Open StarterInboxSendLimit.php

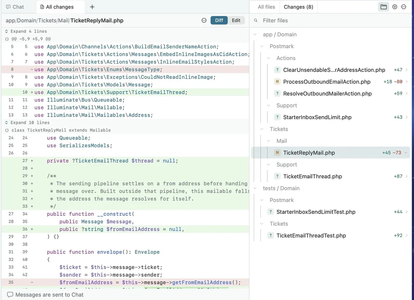tap(317, 117)
